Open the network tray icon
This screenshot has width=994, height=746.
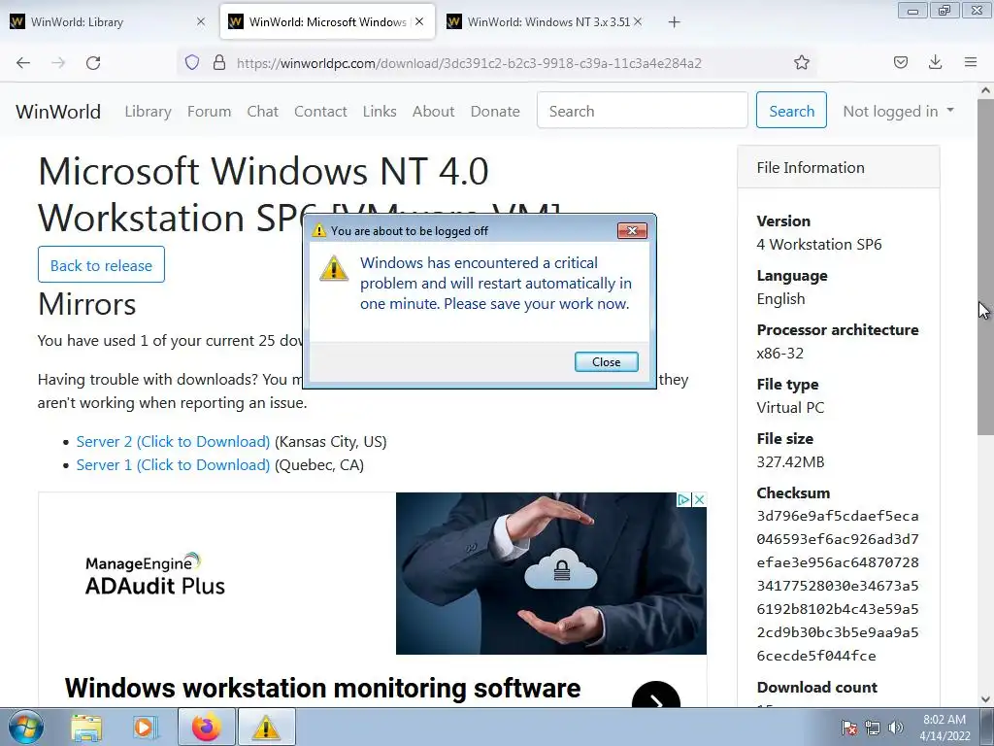[x=873, y=728]
